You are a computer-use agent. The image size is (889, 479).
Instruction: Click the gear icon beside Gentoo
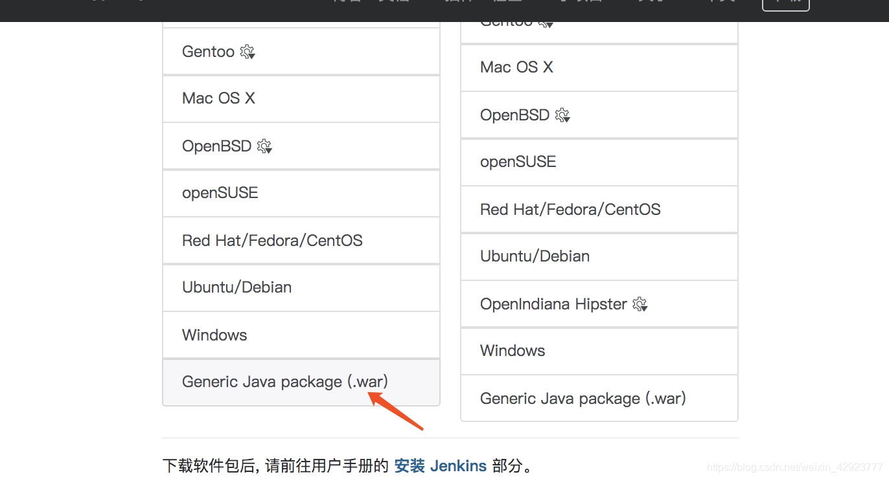pyautogui.click(x=248, y=52)
